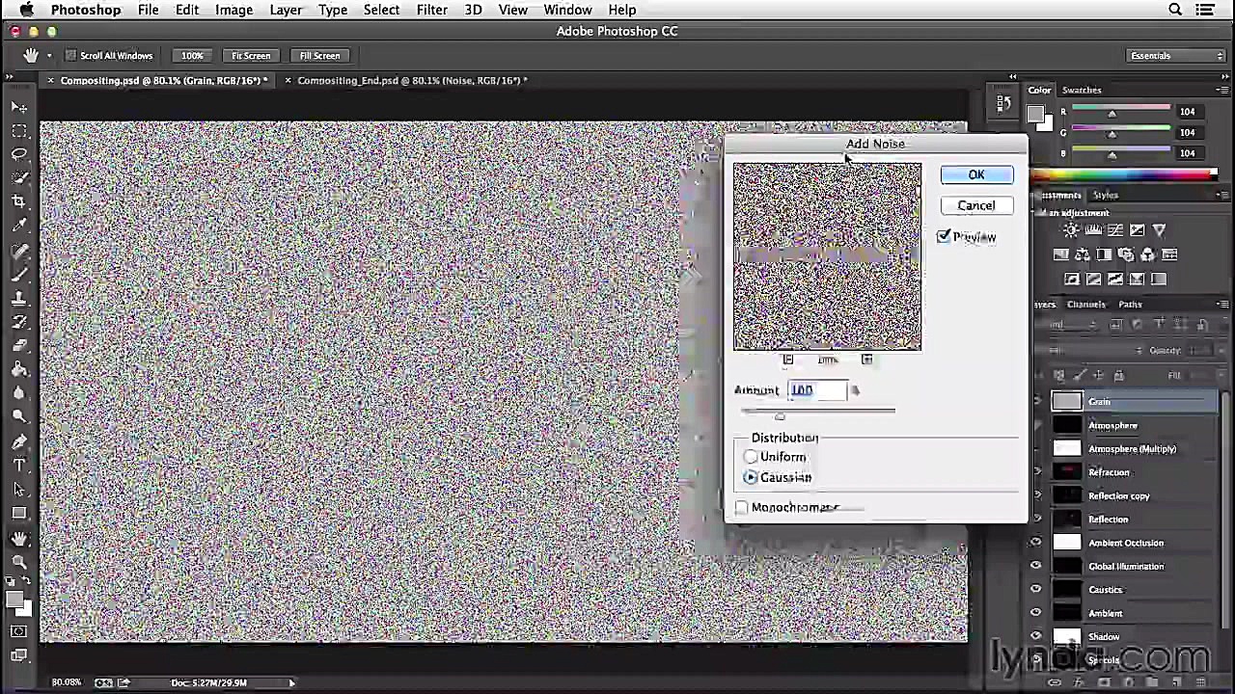Viewport: 1235px width, 694px height.
Task: Select the Type tool
Action: [x=19, y=465]
